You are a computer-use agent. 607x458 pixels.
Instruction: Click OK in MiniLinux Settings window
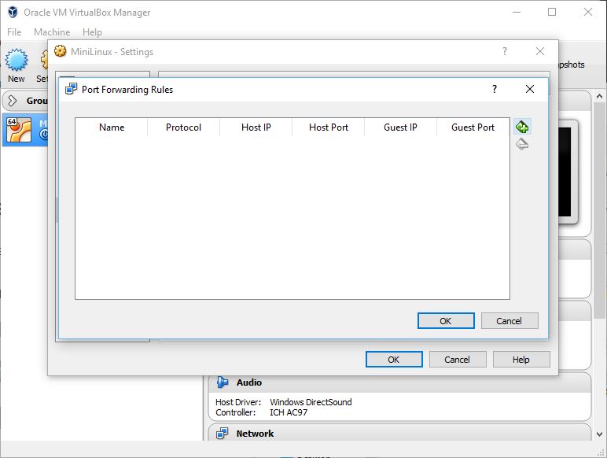click(394, 360)
